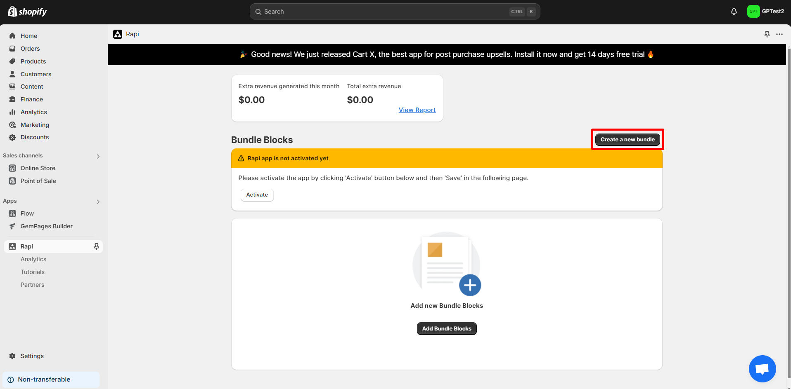Pin the app using top-right pin icon
Viewport: 791px width, 389px height.
[767, 34]
